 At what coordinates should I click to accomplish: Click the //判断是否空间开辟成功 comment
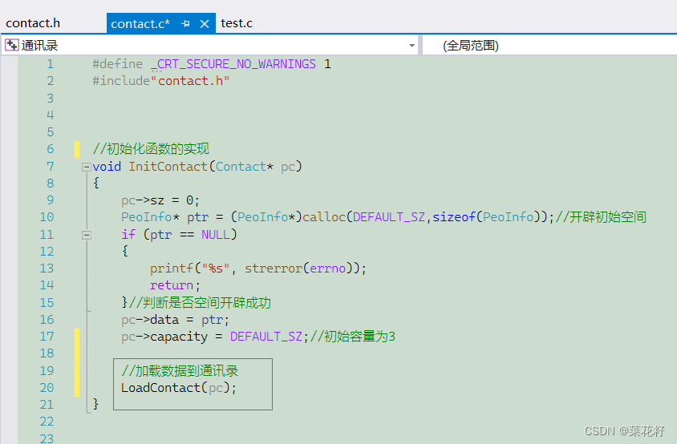pos(200,302)
